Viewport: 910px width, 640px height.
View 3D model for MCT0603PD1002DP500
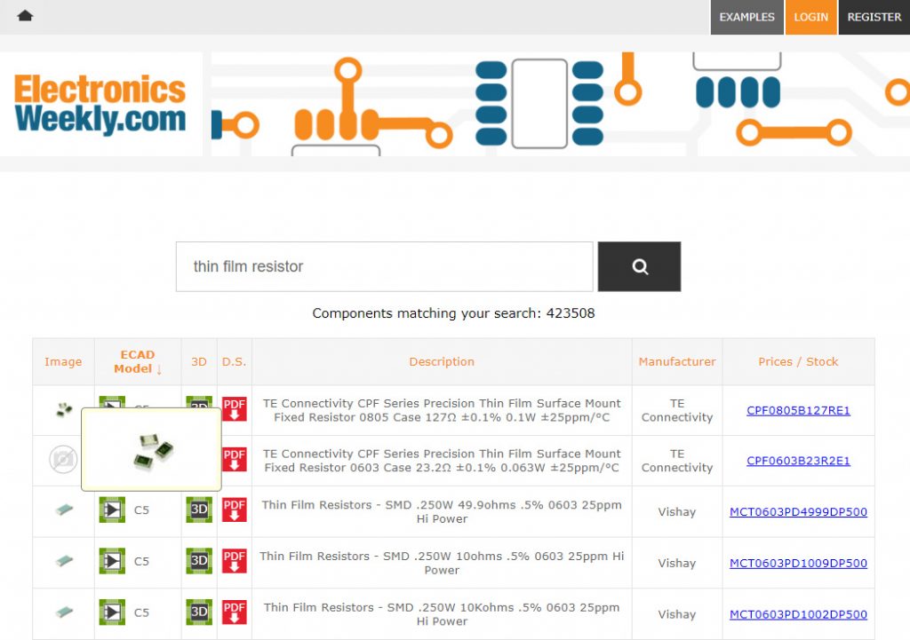tap(199, 612)
